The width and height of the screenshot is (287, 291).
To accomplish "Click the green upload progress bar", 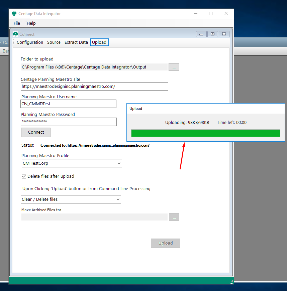I will (206, 133).
